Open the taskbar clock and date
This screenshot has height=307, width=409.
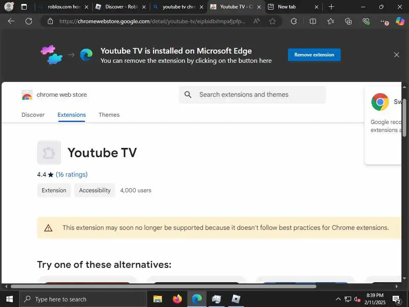(375, 299)
